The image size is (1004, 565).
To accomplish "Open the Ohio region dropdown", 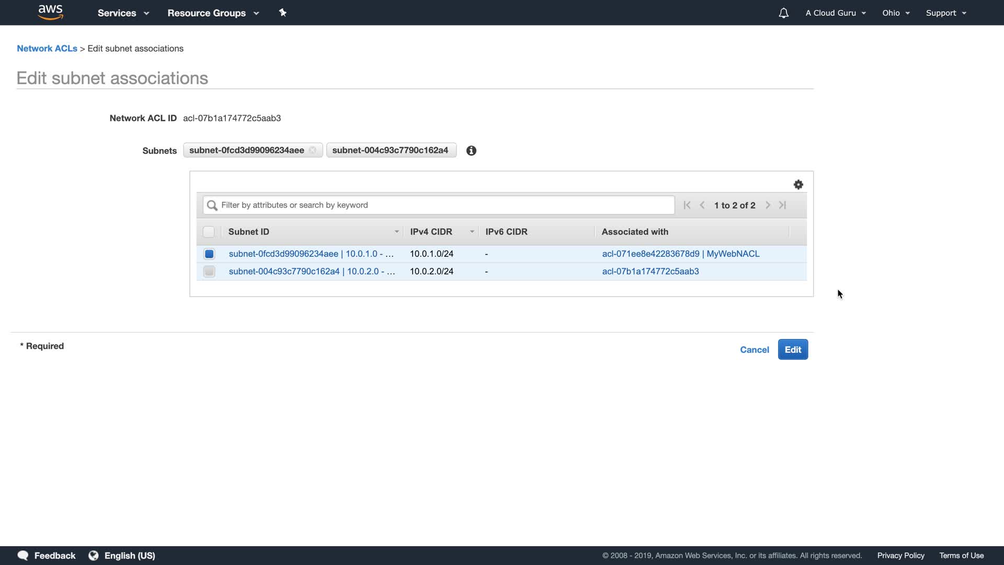I will tap(896, 13).
